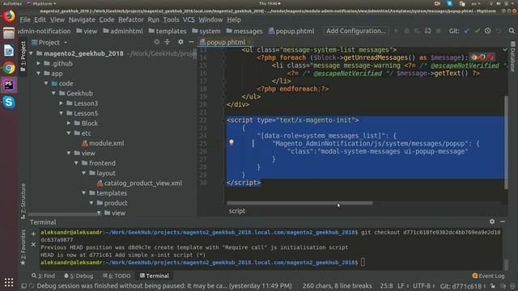
Task: Open Chrome in editor browser icons
Action: (x=474, y=57)
